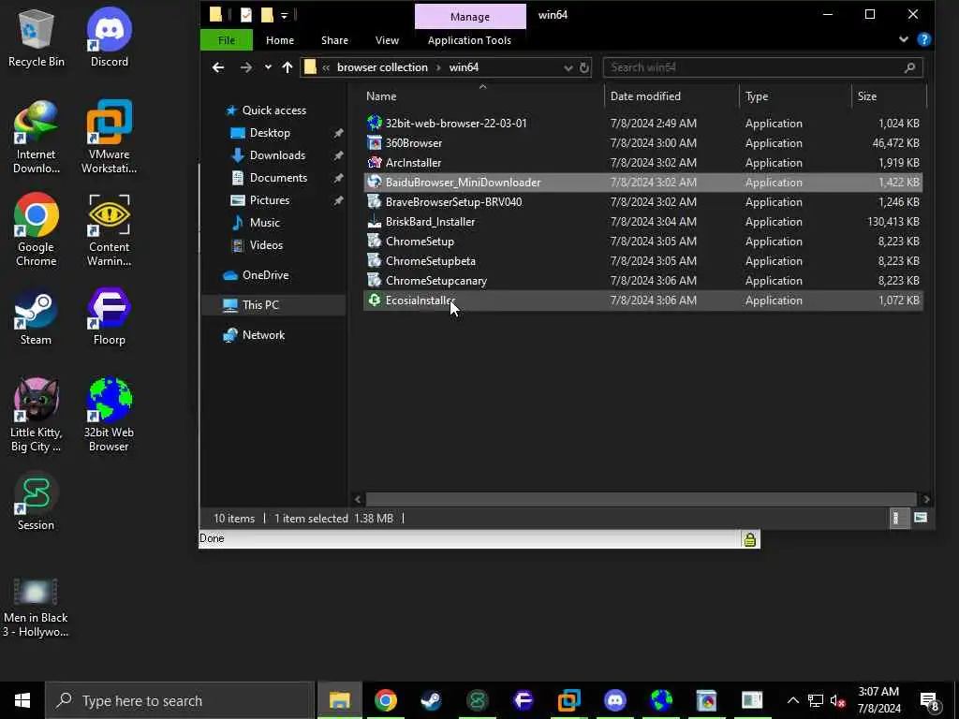Image resolution: width=959 pixels, height=719 pixels.
Task: Launch Steam from the desktop
Action: point(36,316)
